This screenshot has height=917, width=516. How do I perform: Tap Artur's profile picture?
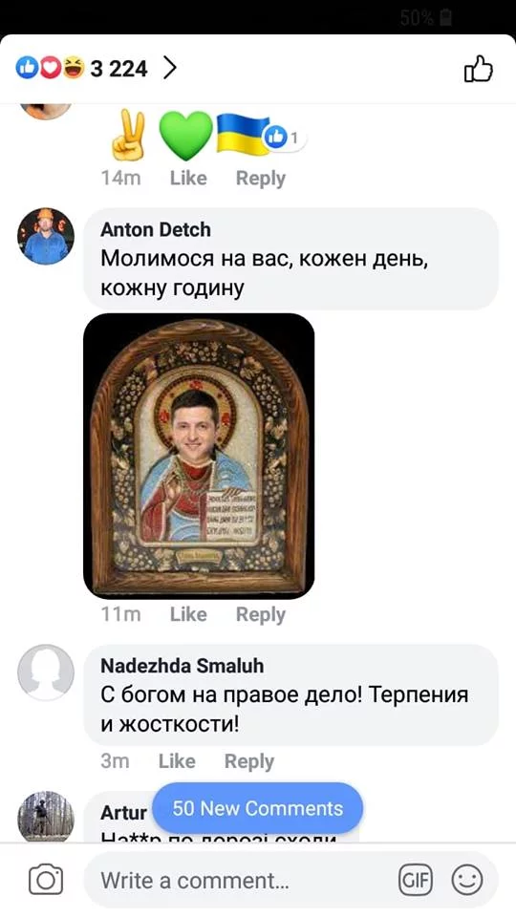46,817
